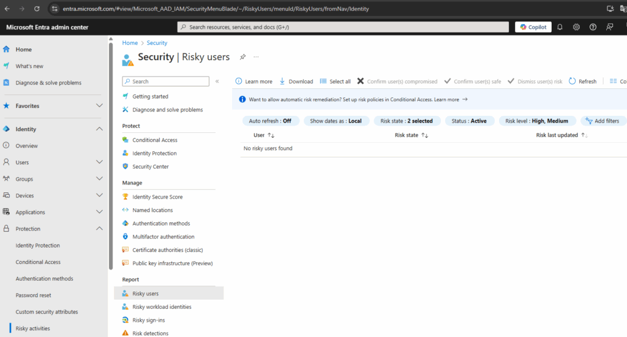Expand the Favorites section chevron

coord(99,105)
